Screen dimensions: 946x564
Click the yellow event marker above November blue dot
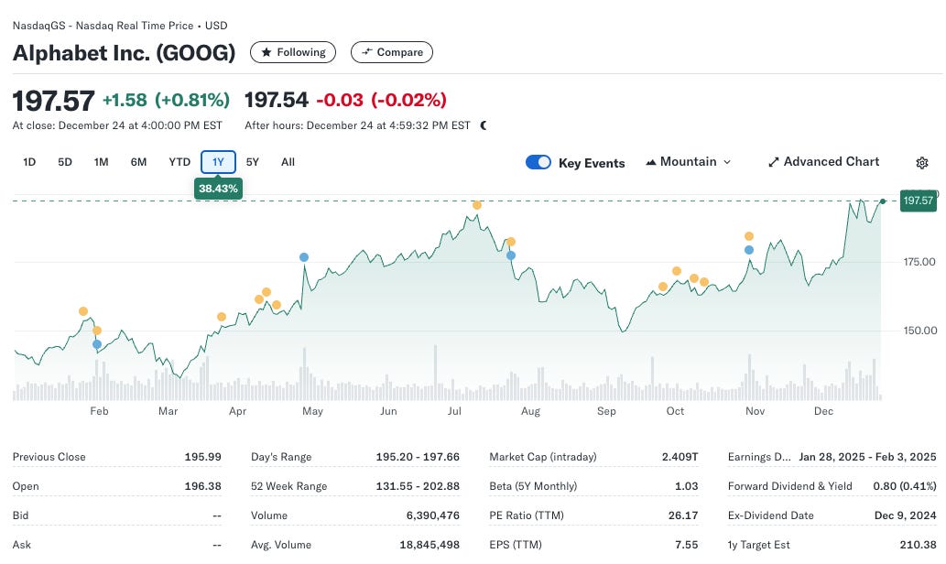(x=749, y=236)
